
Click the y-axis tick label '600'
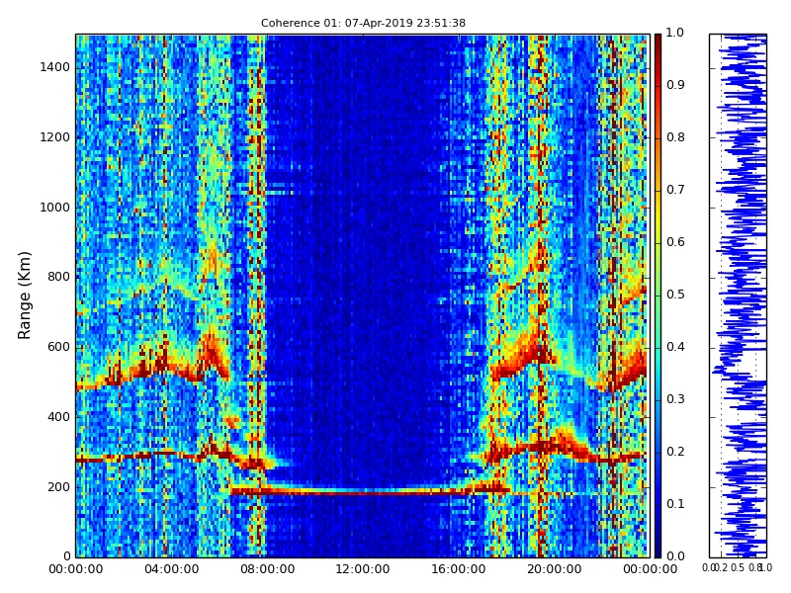click(x=58, y=347)
